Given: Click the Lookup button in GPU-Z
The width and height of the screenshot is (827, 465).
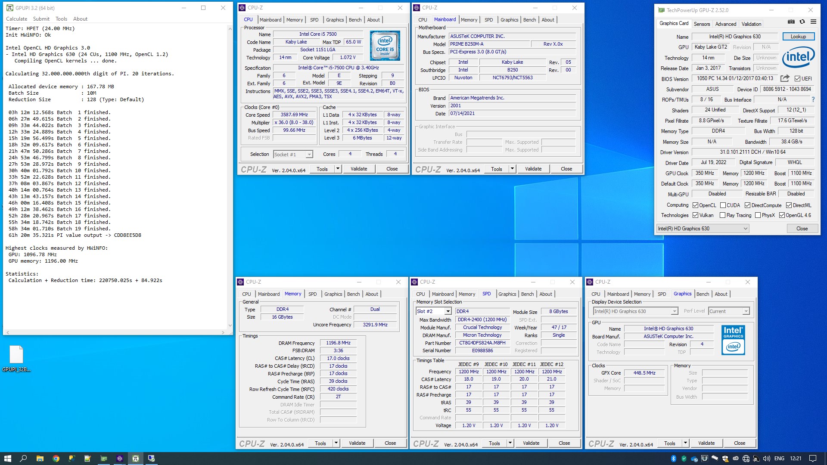Looking at the screenshot, I should point(798,37).
